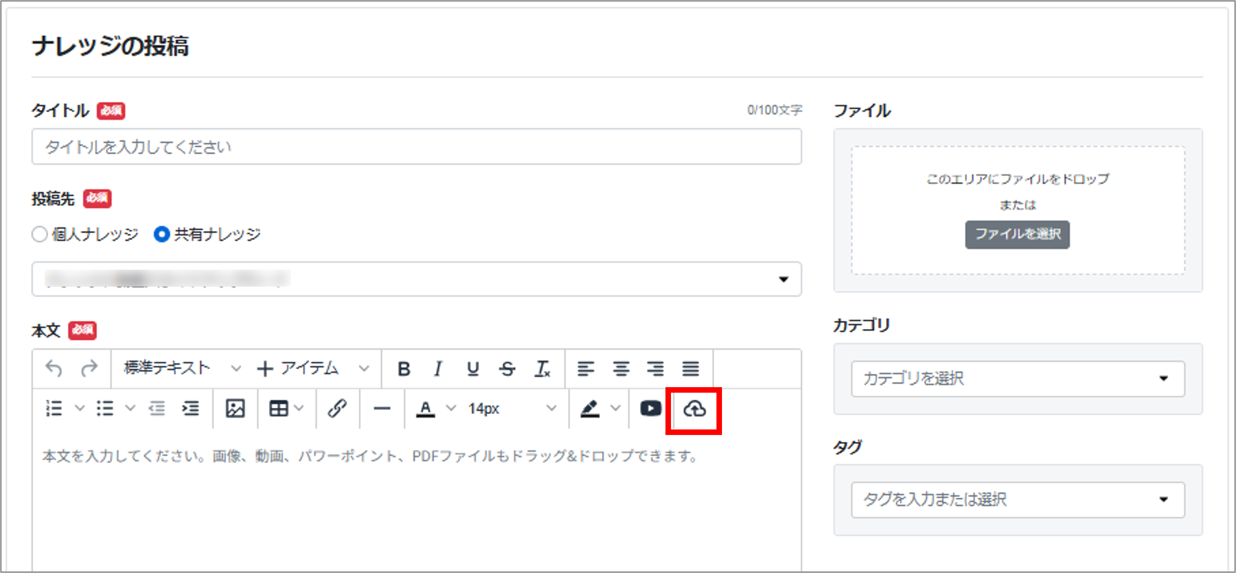The image size is (1236, 573).
Task: Click the cloud upload icon in toolbar
Action: pyautogui.click(x=694, y=409)
